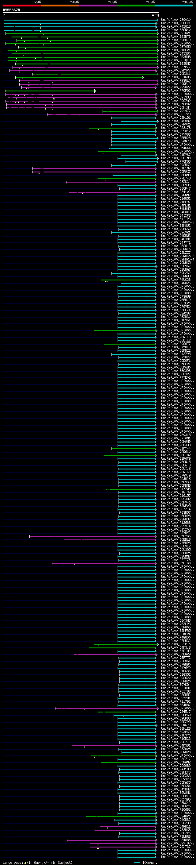Select the UniRef100_Q43380 label
Viewport: 196px width, 865px height.
[175, 53]
